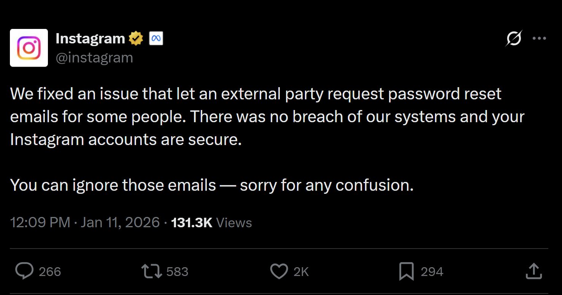Click the 2K likes count

(x=301, y=272)
